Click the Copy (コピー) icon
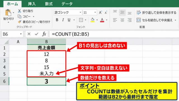The height and width of the screenshot is (101, 179). [x=19, y=17]
